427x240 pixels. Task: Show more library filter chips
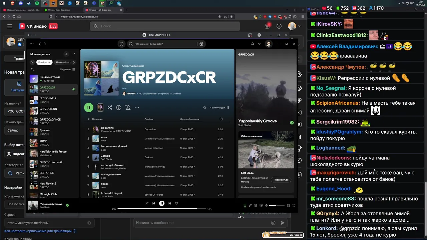(x=74, y=62)
